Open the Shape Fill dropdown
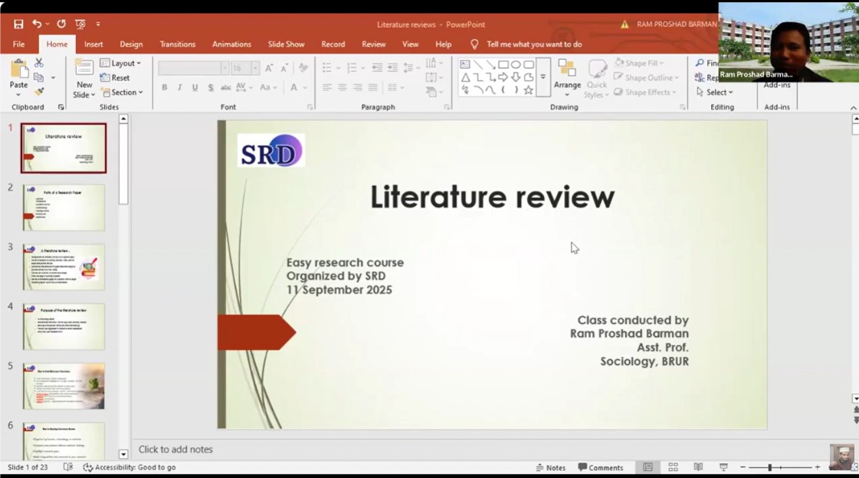The image size is (859, 478). (644, 63)
